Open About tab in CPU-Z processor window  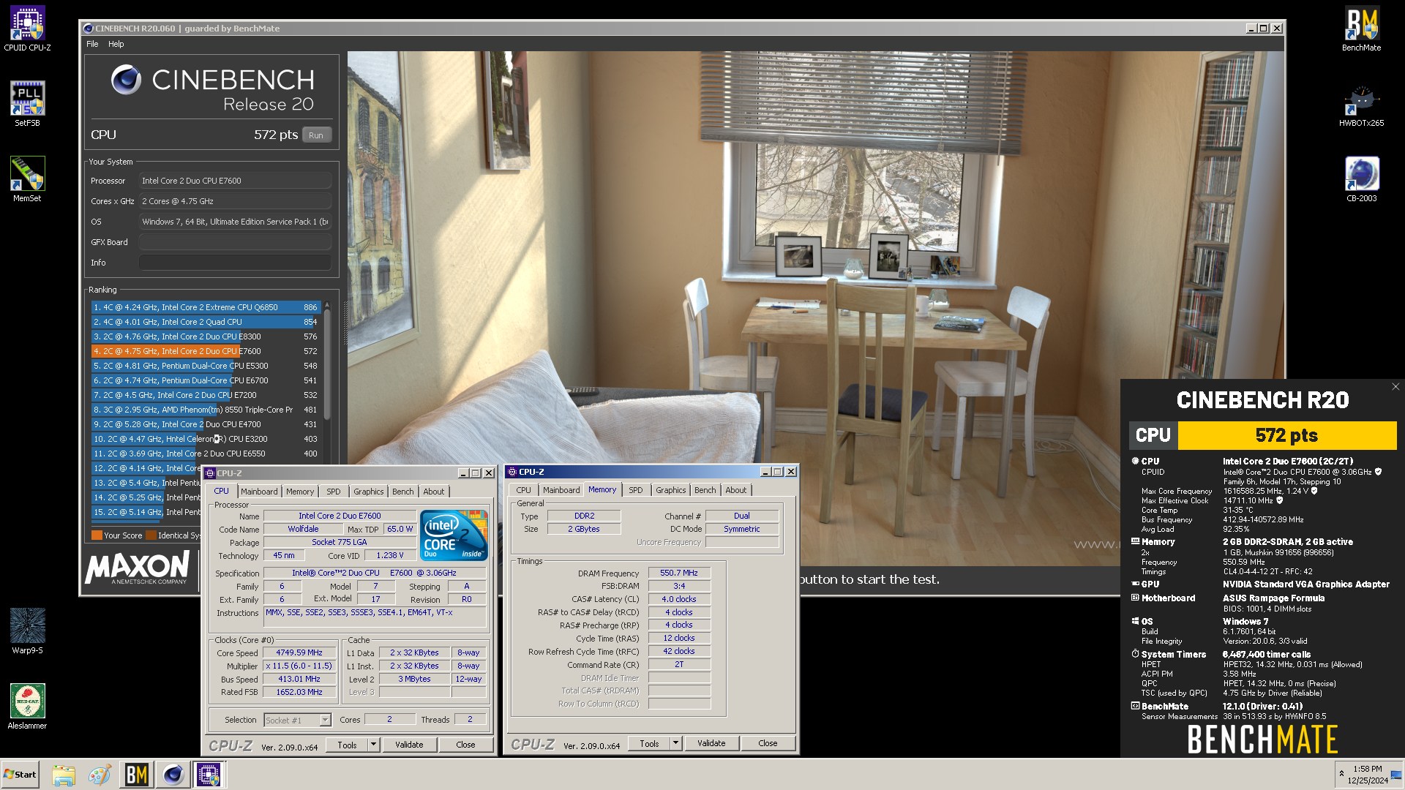(433, 492)
